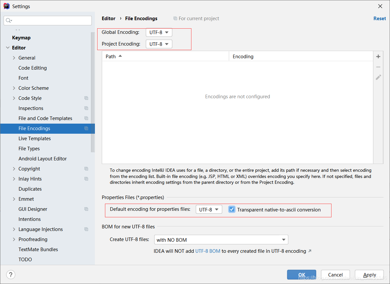Viewport: 390px width, 284px height.
Task: Open the Create UTF-8 files dropdown
Action: (x=221, y=240)
